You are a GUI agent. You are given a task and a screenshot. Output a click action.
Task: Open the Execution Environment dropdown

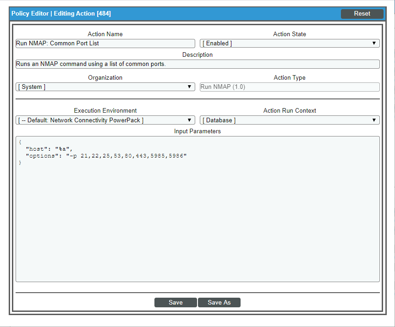tap(105, 120)
